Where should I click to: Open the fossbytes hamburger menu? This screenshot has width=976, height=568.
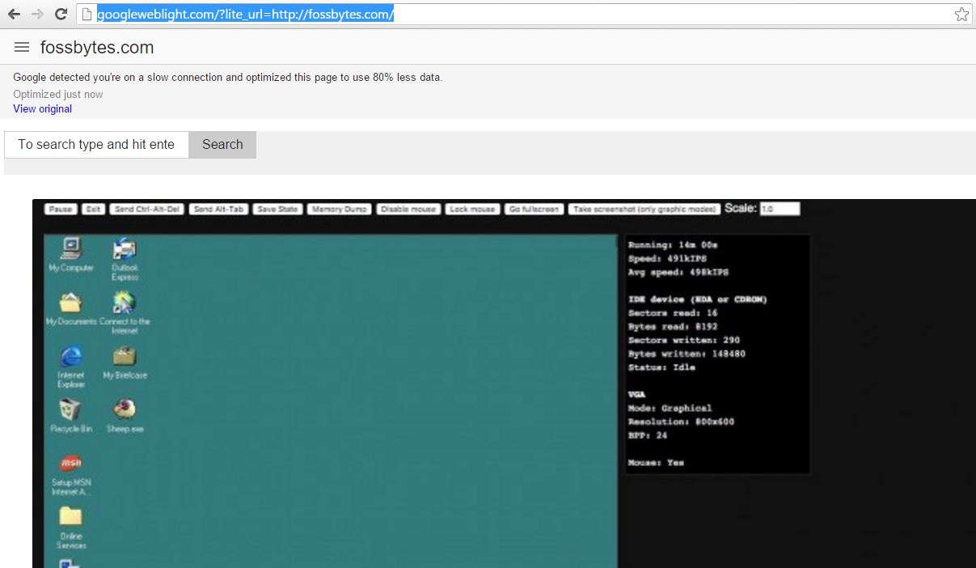click(x=22, y=48)
